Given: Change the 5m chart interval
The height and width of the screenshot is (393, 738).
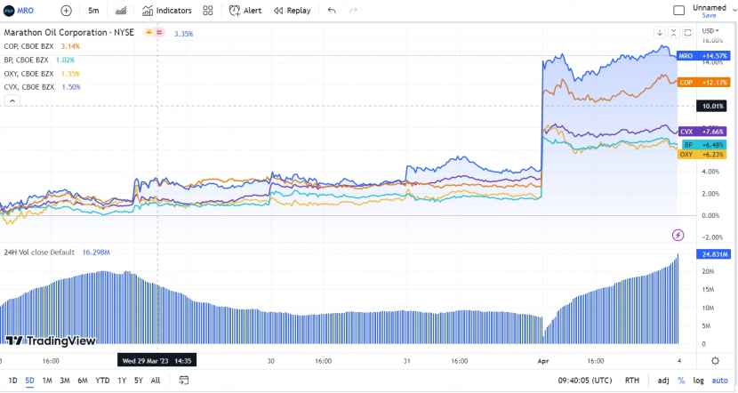Looking at the screenshot, I should (x=93, y=11).
